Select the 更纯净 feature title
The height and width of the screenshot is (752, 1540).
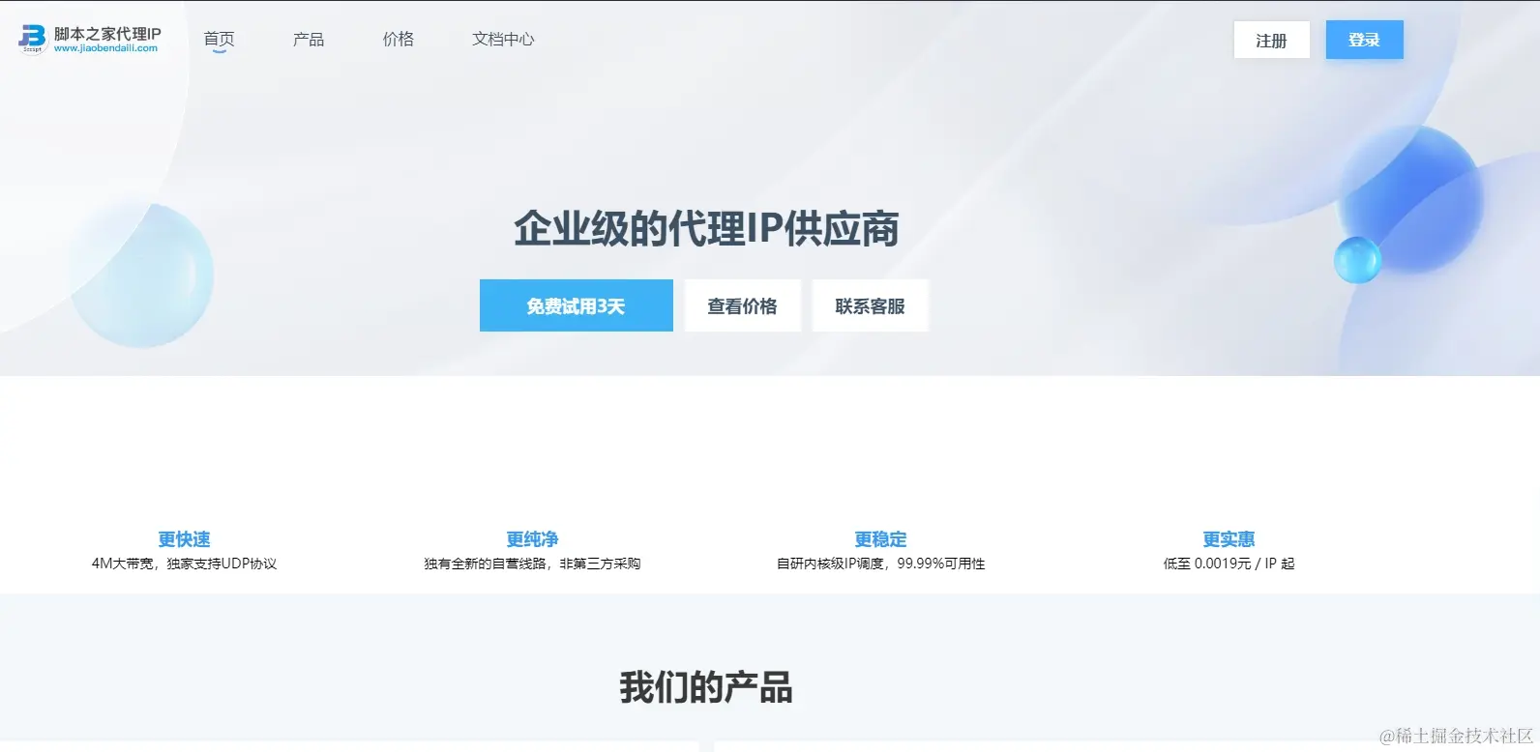point(532,539)
